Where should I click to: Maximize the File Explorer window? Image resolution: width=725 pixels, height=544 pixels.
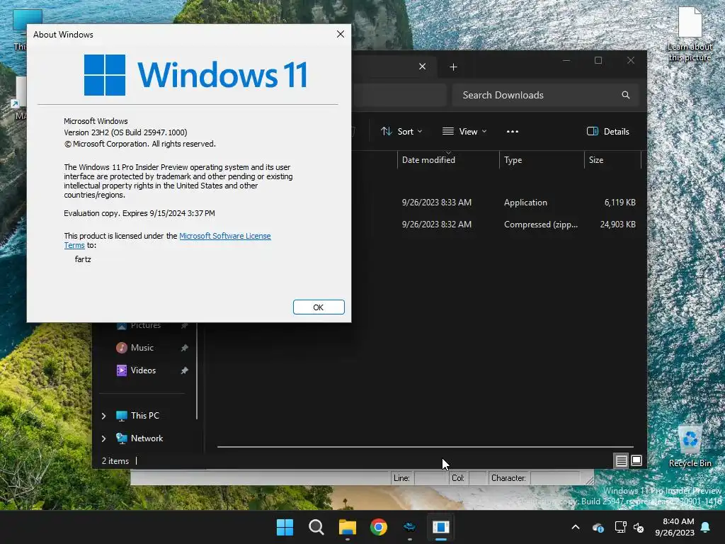click(598, 61)
